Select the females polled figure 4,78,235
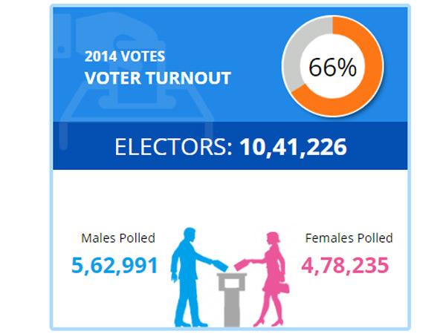This screenshot has height=334, width=446. point(345,264)
